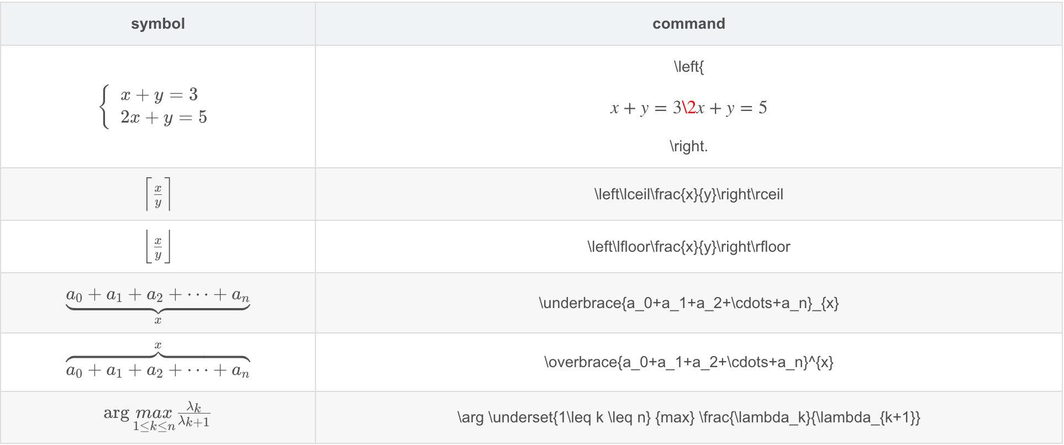Select the ceiling bracket x over y symbol
This screenshot has height=445, width=1064.
pyautogui.click(x=158, y=194)
